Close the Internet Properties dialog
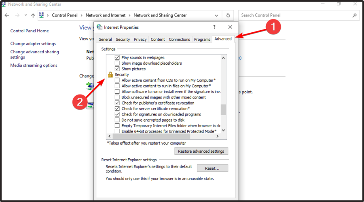Image resolution: width=364 pixels, height=202 pixels. tap(230, 27)
